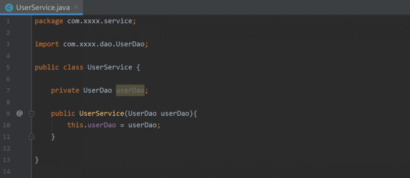Click the fold end marker on line 11
Image resolution: width=410 pixels, height=178 pixels.
click(x=32, y=137)
